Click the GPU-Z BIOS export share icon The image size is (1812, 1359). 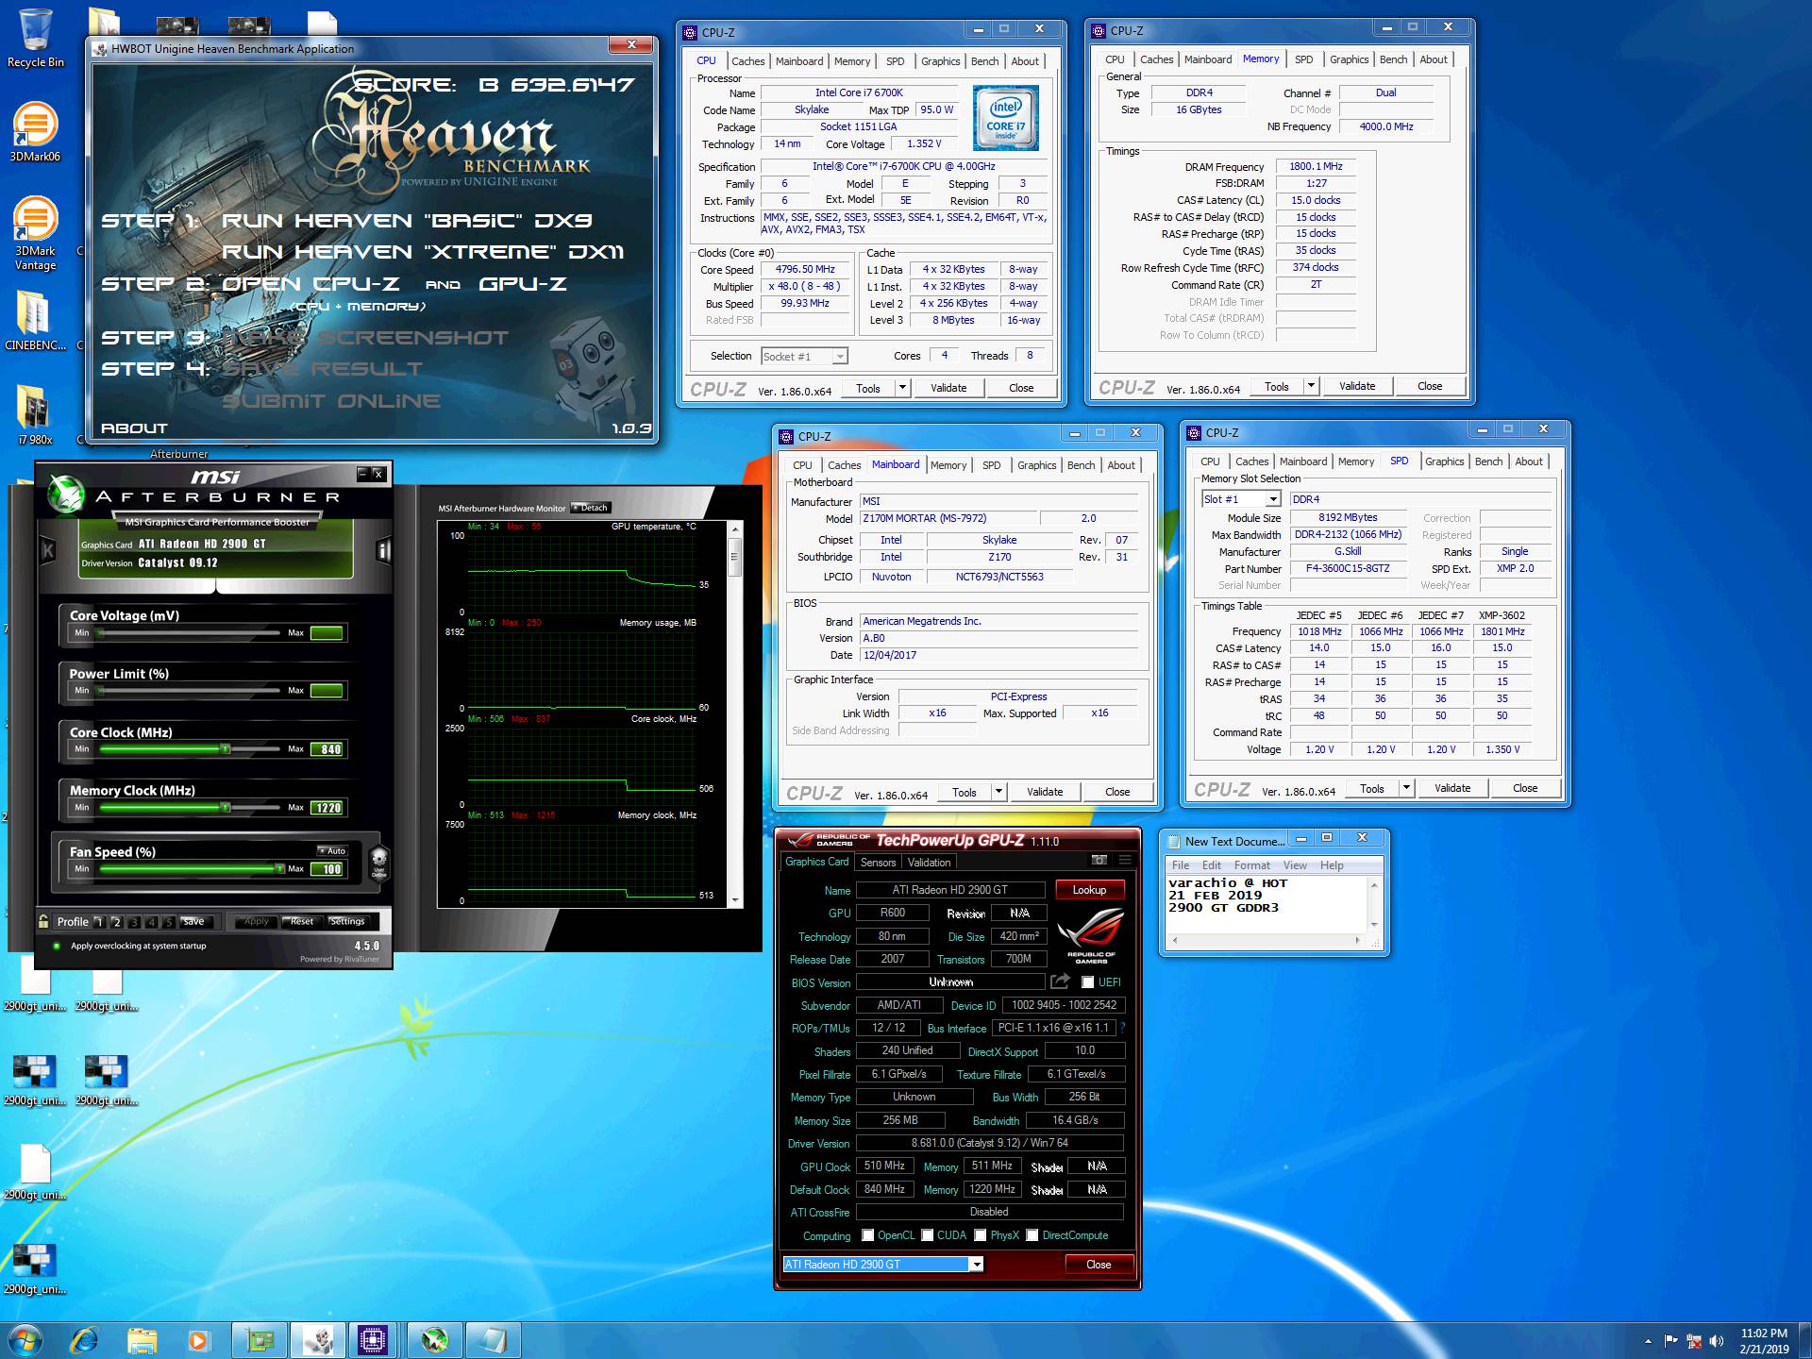click(1060, 981)
